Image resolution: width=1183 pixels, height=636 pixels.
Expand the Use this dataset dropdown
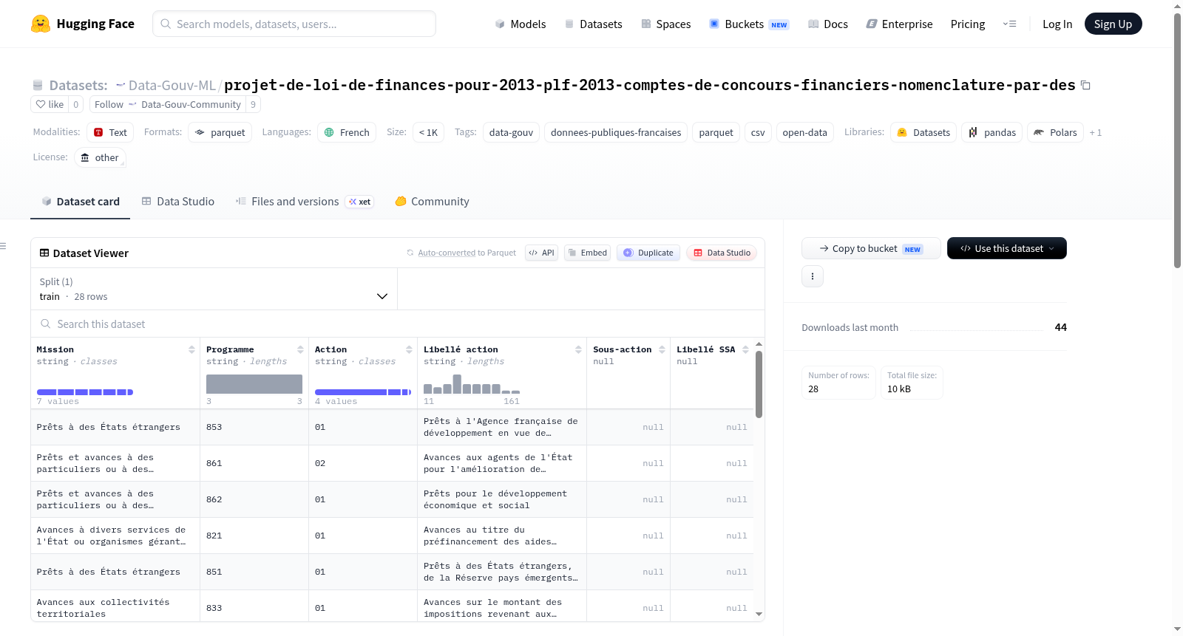pyautogui.click(x=1006, y=248)
